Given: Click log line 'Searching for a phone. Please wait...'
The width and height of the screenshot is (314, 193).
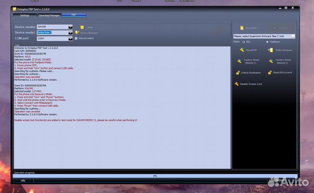Looking at the screenshot, I should (x=34, y=71).
